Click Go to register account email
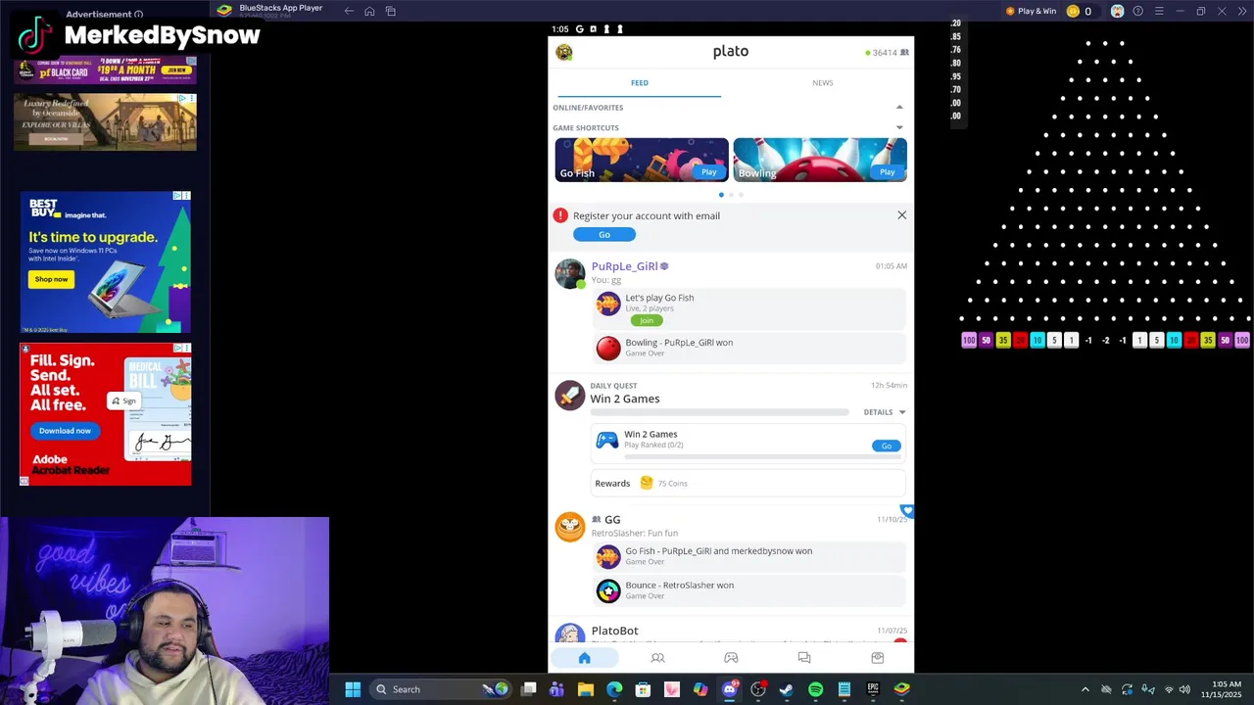Screen dimensions: 1254x705 pos(604,235)
